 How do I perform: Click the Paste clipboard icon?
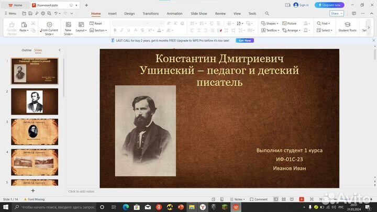(x=24, y=25)
